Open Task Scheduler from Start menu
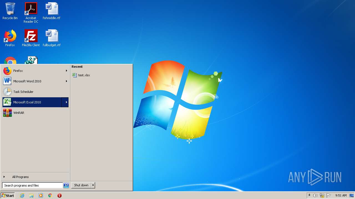The height and width of the screenshot is (199, 355). click(35, 92)
